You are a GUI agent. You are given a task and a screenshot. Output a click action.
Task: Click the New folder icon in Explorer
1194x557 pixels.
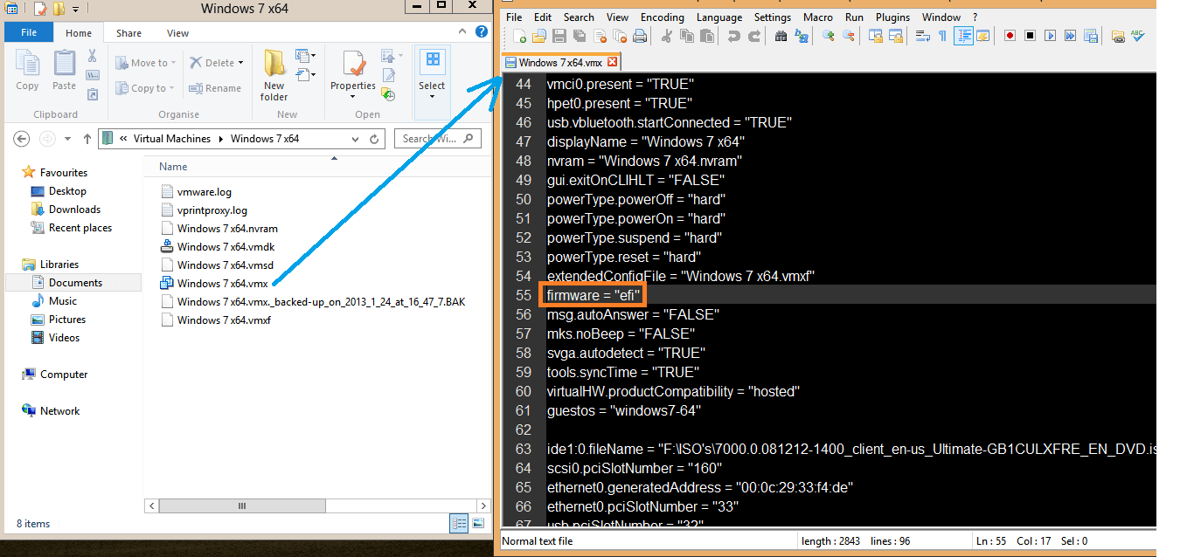click(x=274, y=75)
